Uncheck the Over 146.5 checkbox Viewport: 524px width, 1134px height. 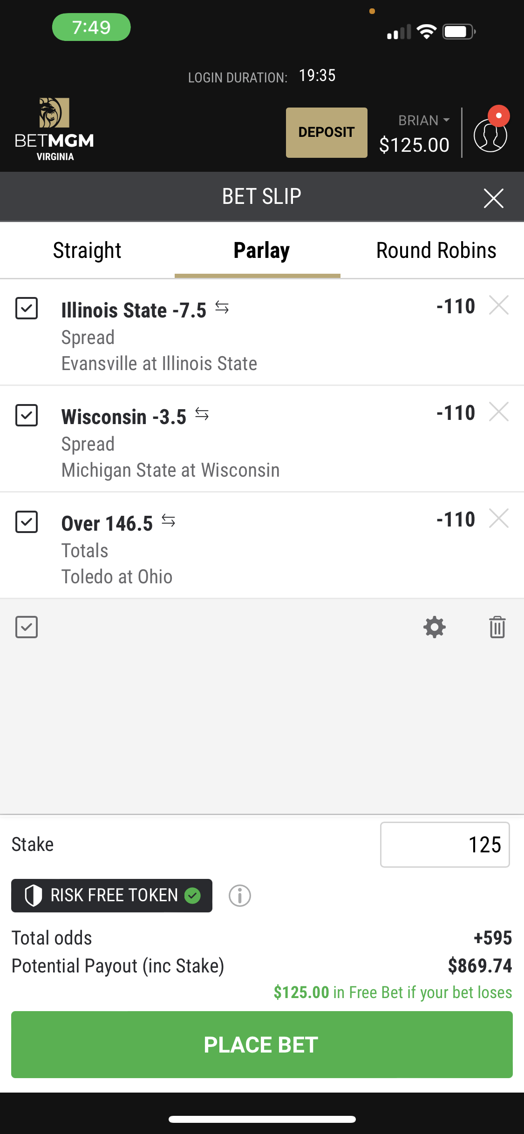[27, 521]
